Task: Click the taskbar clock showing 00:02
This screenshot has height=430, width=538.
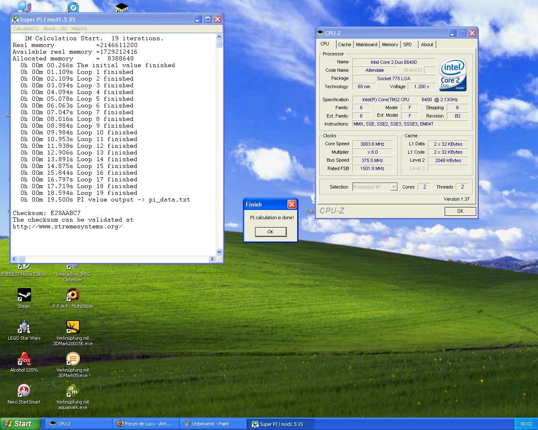Action: click(x=526, y=424)
